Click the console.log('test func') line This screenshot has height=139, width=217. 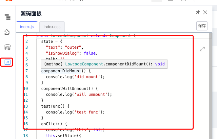pyautogui.click(x=75, y=112)
